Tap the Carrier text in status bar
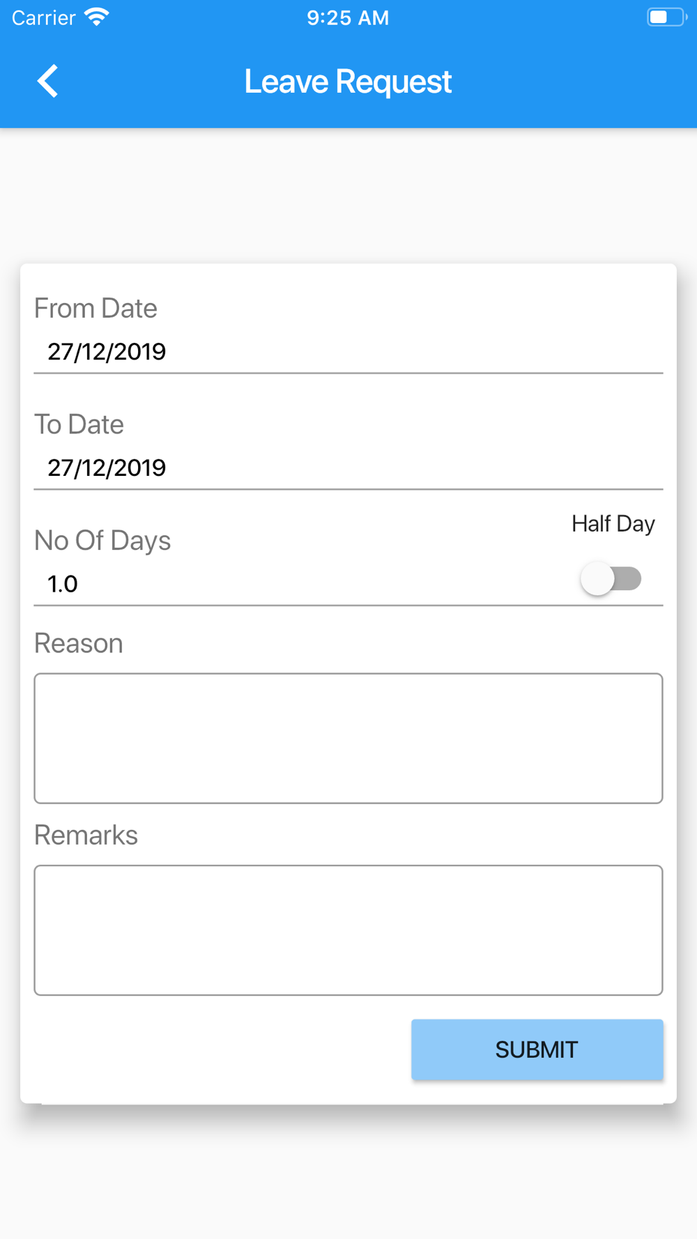Viewport: 697px width, 1239px height. (x=43, y=17)
